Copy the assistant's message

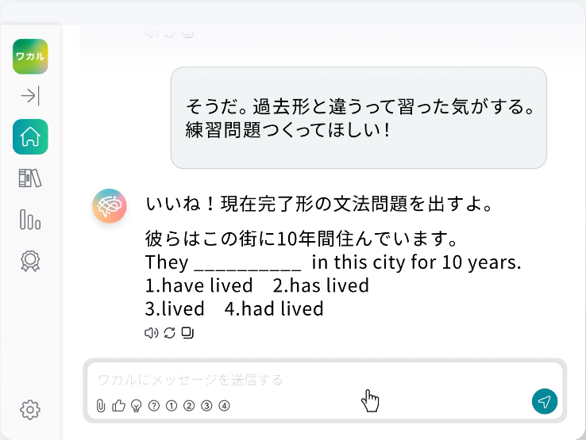pyautogui.click(x=187, y=333)
